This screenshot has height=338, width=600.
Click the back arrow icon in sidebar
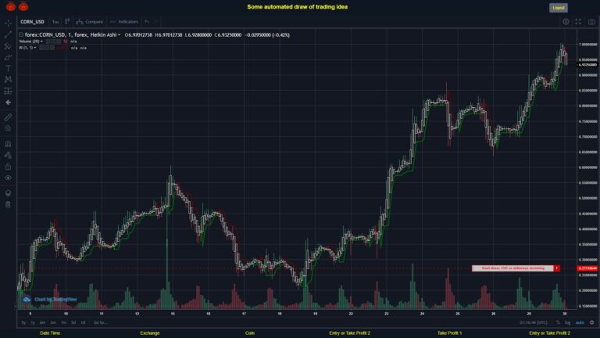click(8, 102)
